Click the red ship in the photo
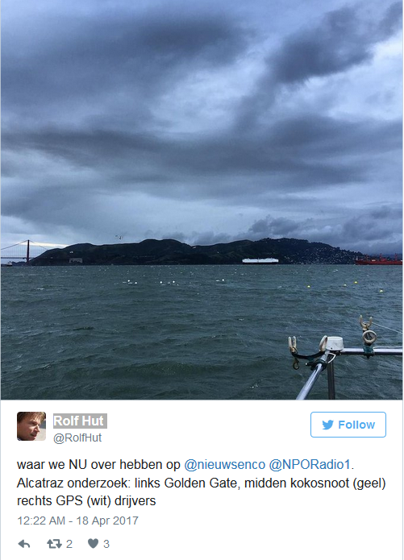 pyautogui.click(x=379, y=260)
